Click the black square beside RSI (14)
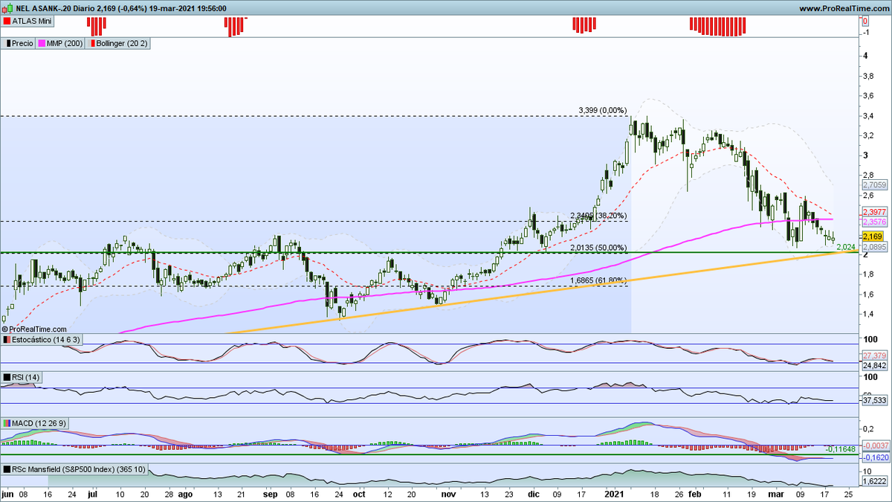This screenshot has height=502, width=892. click(7, 378)
